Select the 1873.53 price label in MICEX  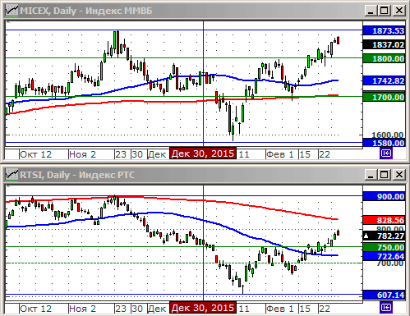pos(384,30)
